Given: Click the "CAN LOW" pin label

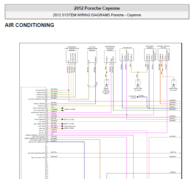Looking at the screenshot, I should (x=41, y=128).
